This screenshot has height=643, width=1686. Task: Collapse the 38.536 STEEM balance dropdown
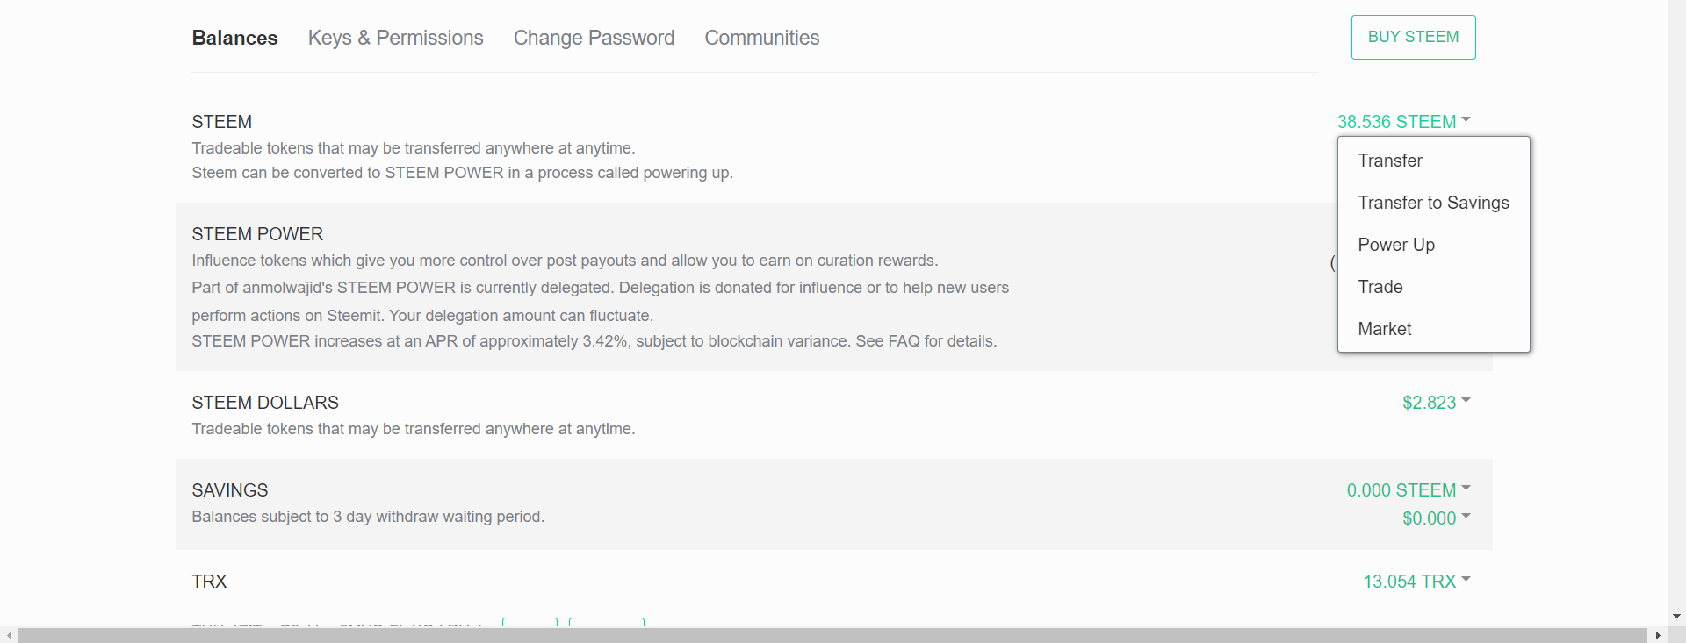pos(1403,122)
